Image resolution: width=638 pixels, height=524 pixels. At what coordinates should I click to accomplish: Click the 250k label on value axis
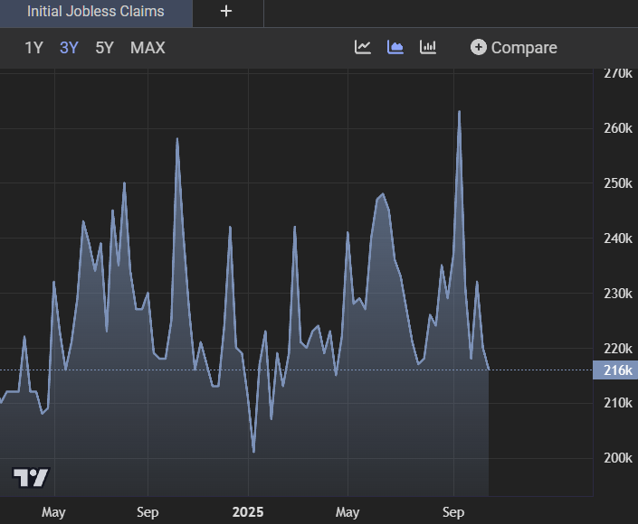pos(617,183)
